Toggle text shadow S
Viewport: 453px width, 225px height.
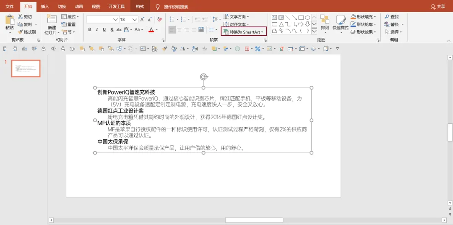[x=112, y=29]
